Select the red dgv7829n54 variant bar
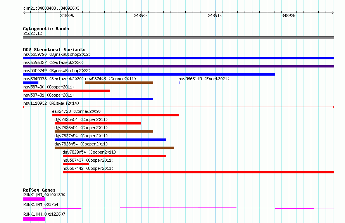This screenshot has height=223, width=345. [x=114, y=156]
